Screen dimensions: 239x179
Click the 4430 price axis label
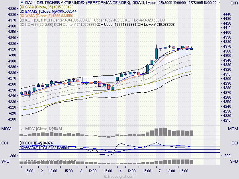click(x=227, y=19)
